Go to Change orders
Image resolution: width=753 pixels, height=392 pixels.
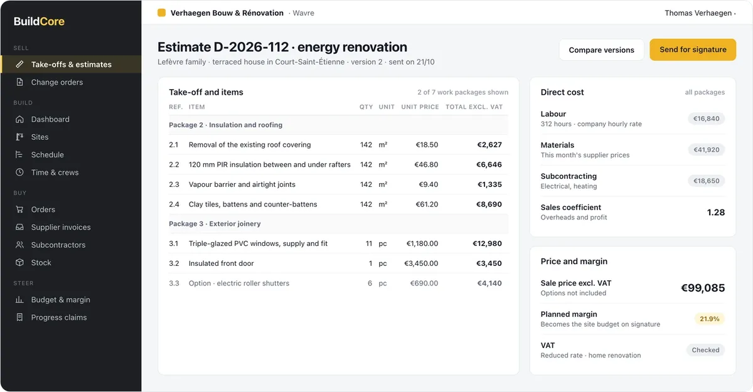(71, 82)
